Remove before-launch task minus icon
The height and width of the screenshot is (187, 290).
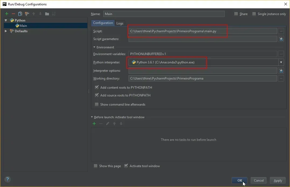coord(101,124)
